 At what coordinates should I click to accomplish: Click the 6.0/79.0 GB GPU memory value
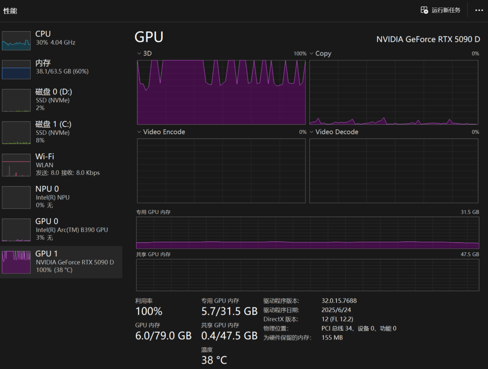point(164,336)
